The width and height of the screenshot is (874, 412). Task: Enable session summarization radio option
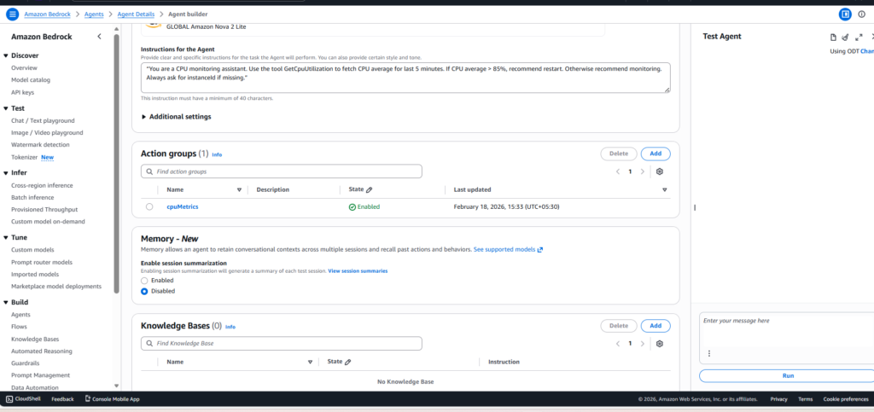[144, 281]
